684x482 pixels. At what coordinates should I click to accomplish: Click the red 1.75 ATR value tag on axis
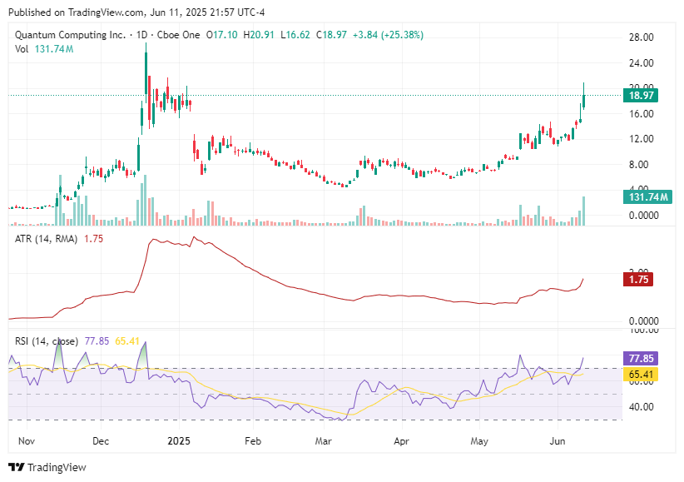click(x=638, y=280)
